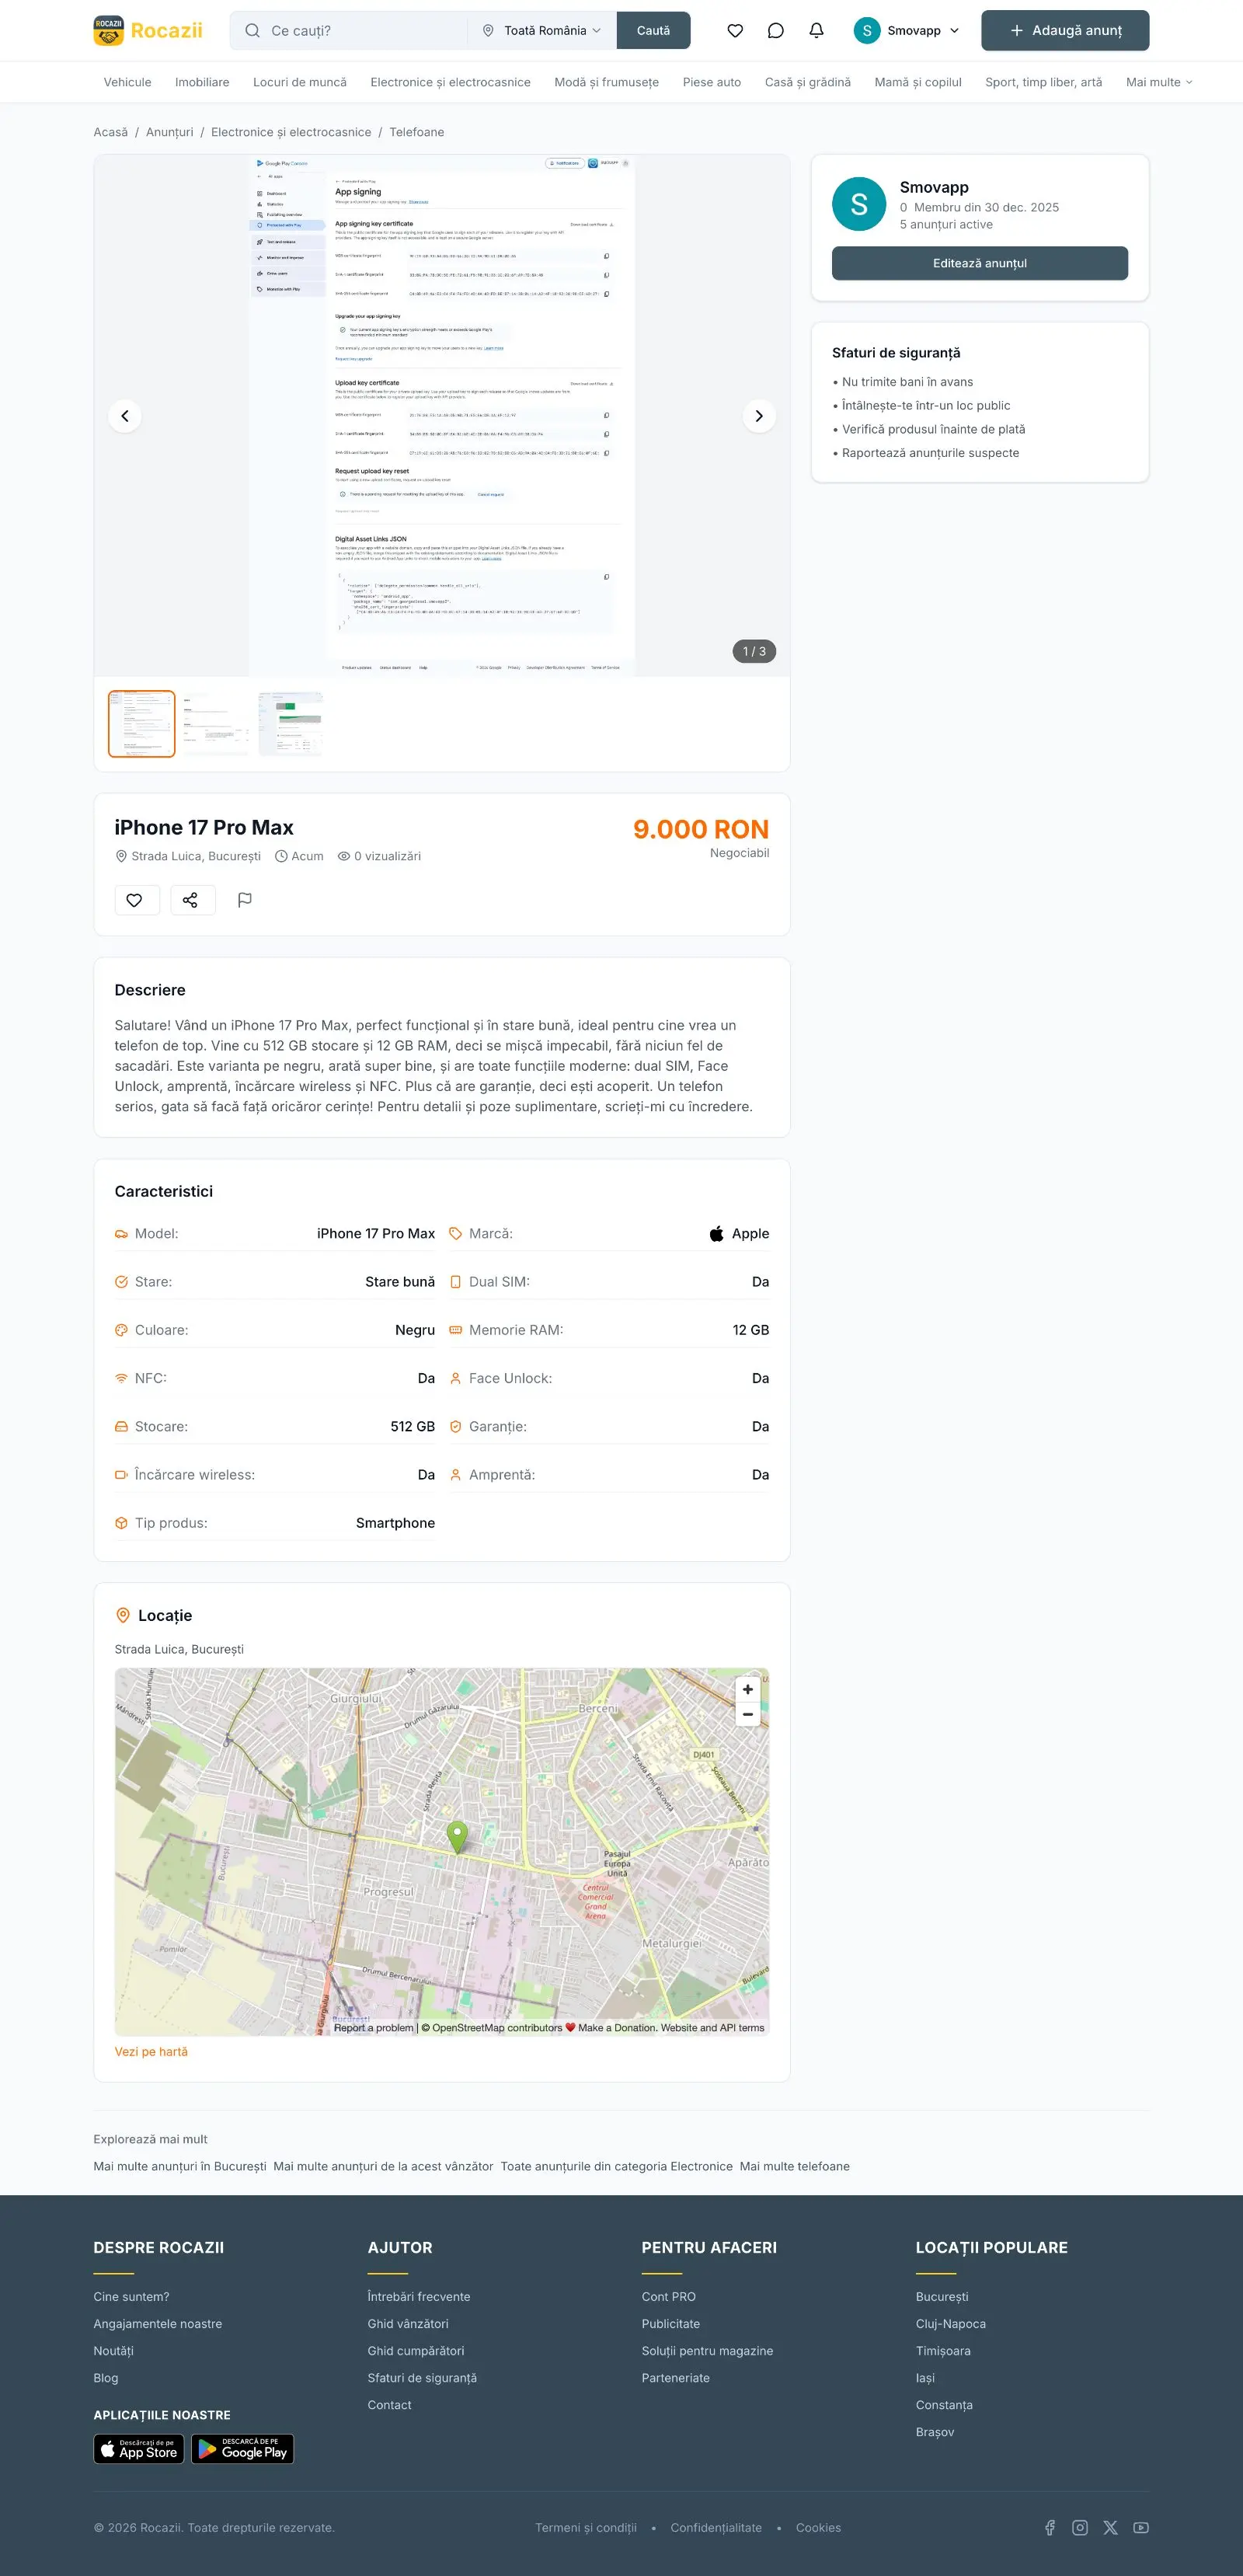Open Rocazii Instagram page icon
Image resolution: width=1243 pixels, height=2576 pixels.
click(1080, 2527)
